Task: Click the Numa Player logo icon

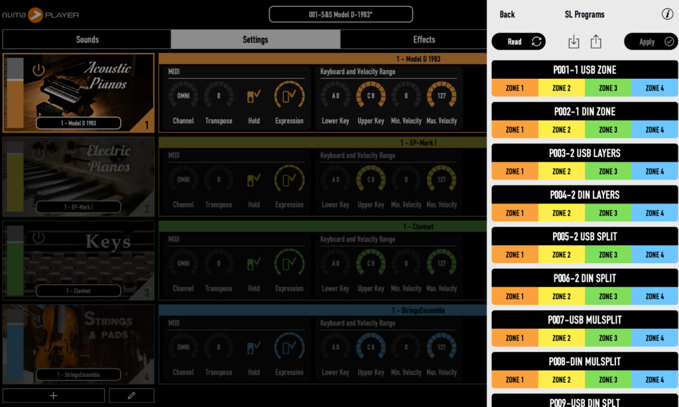Action: (x=36, y=15)
